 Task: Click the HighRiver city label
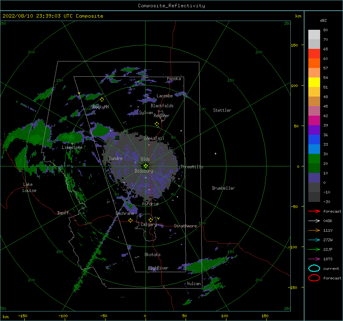point(158,268)
